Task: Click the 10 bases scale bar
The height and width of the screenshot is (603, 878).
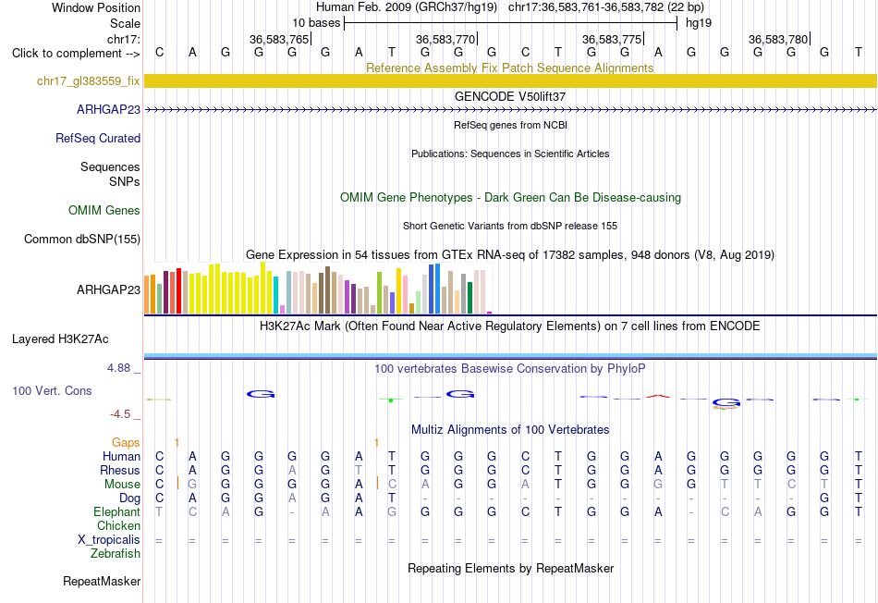Action: [x=511, y=23]
